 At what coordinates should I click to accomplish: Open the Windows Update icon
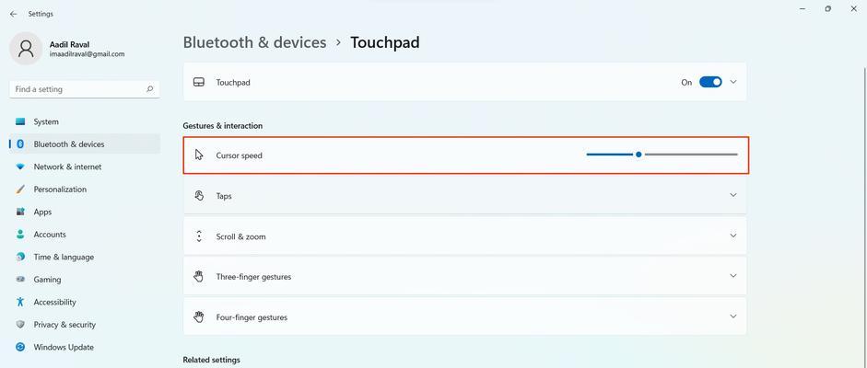[x=20, y=347]
